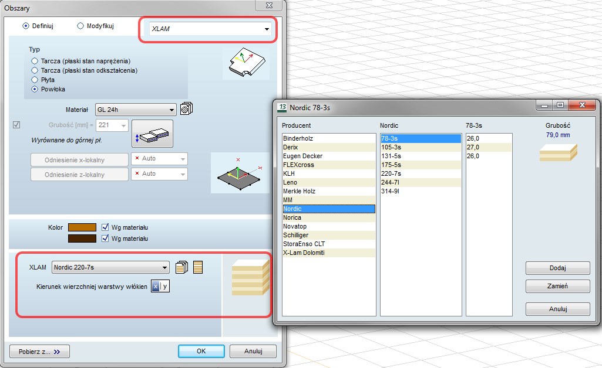This screenshot has width=602, height=368.
Task: Select the Modyfikuj radio button
Action: tap(81, 26)
